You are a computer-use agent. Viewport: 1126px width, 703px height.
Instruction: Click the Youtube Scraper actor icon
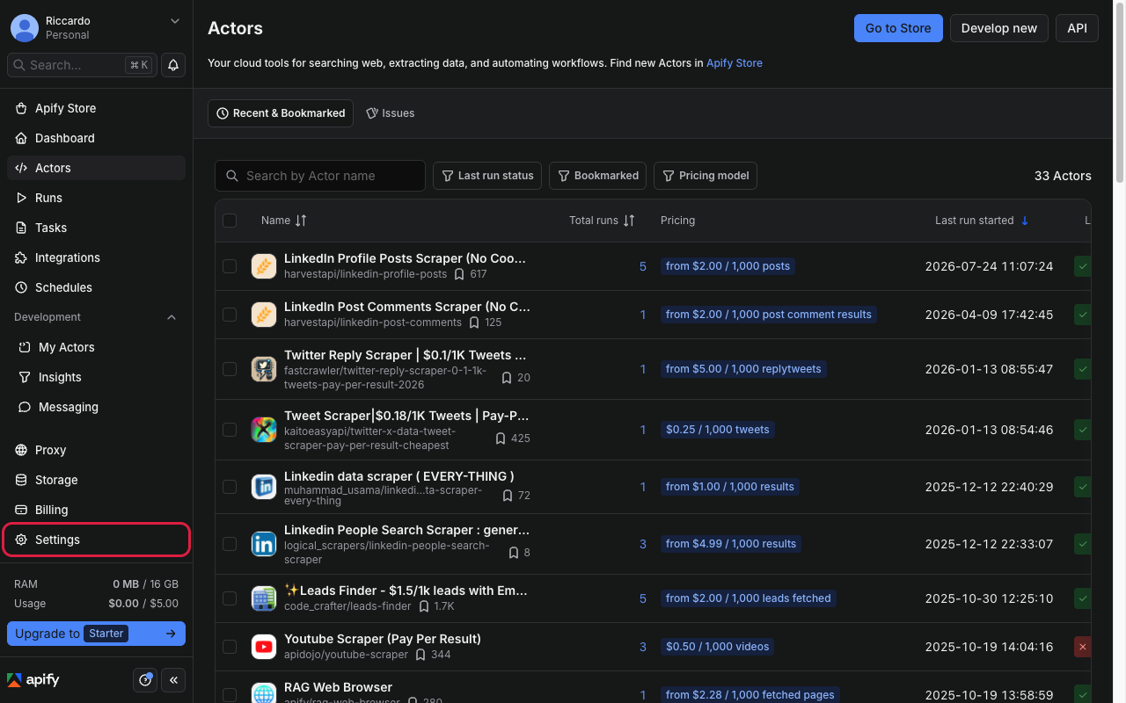coord(264,647)
